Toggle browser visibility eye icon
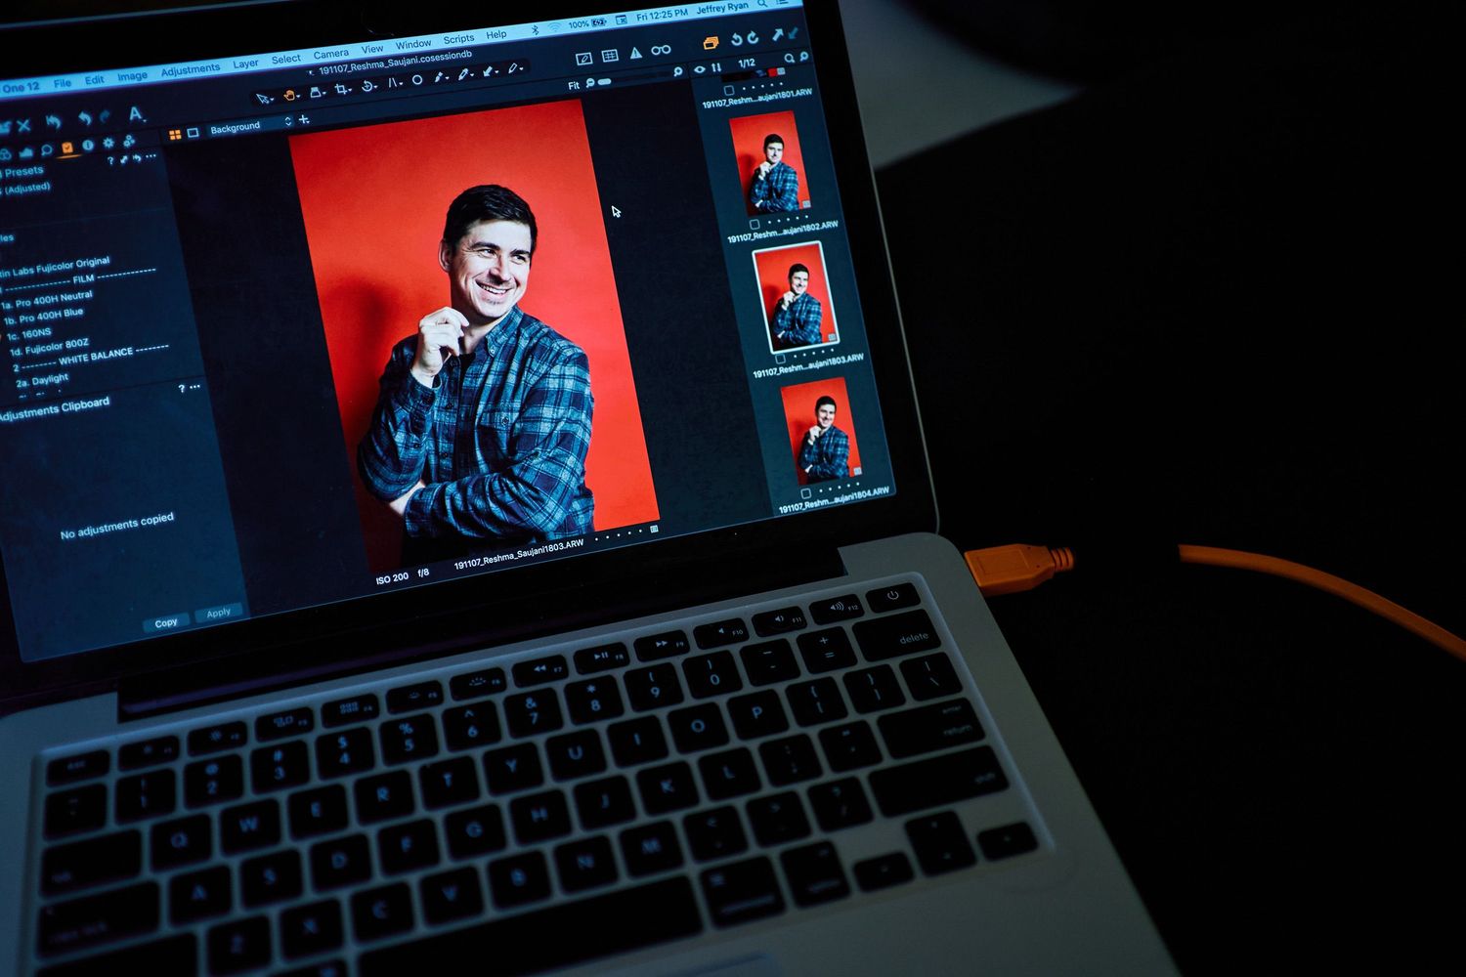The image size is (1466, 977). (700, 69)
